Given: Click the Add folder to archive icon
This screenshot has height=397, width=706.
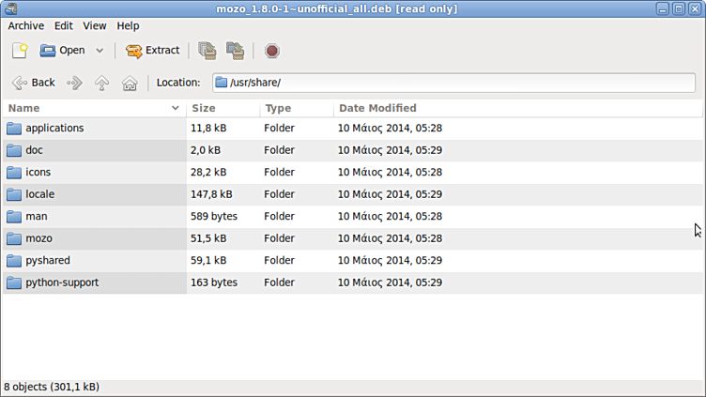Looking at the screenshot, I should [x=235, y=51].
